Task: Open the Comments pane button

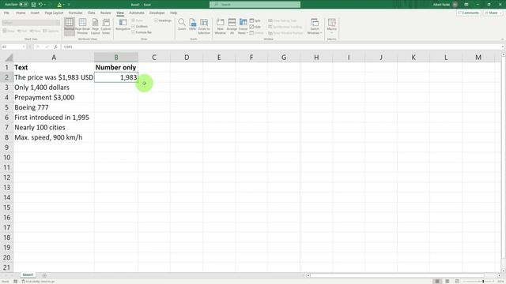Action: tap(469, 13)
